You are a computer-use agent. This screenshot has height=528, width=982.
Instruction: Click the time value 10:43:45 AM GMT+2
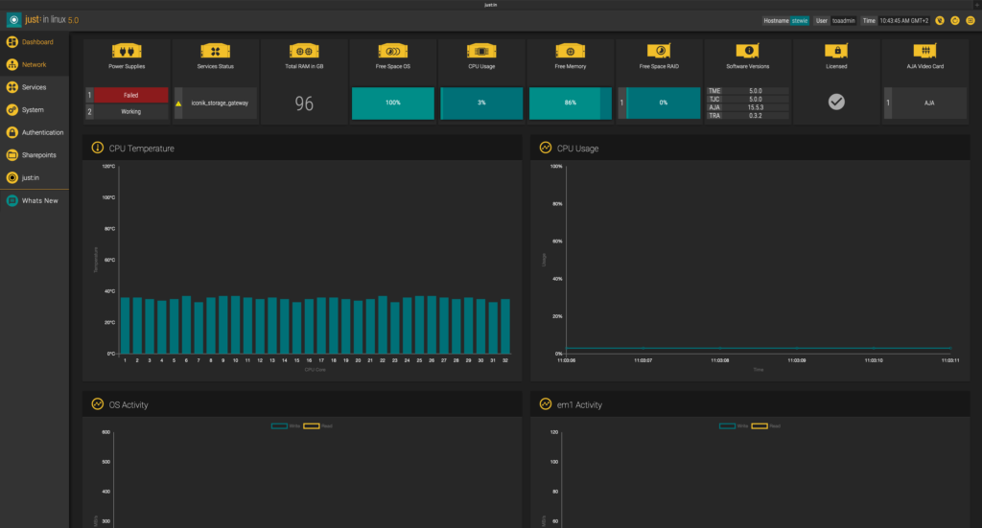[x=903, y=21]
